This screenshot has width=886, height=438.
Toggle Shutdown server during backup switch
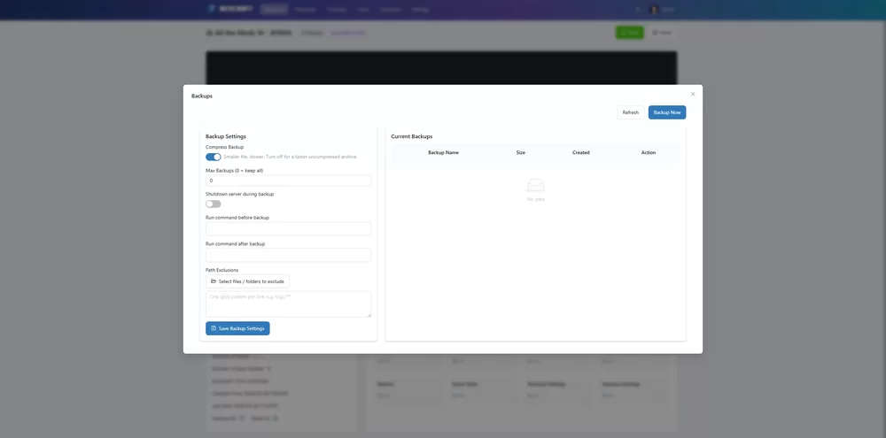(213, 204)
